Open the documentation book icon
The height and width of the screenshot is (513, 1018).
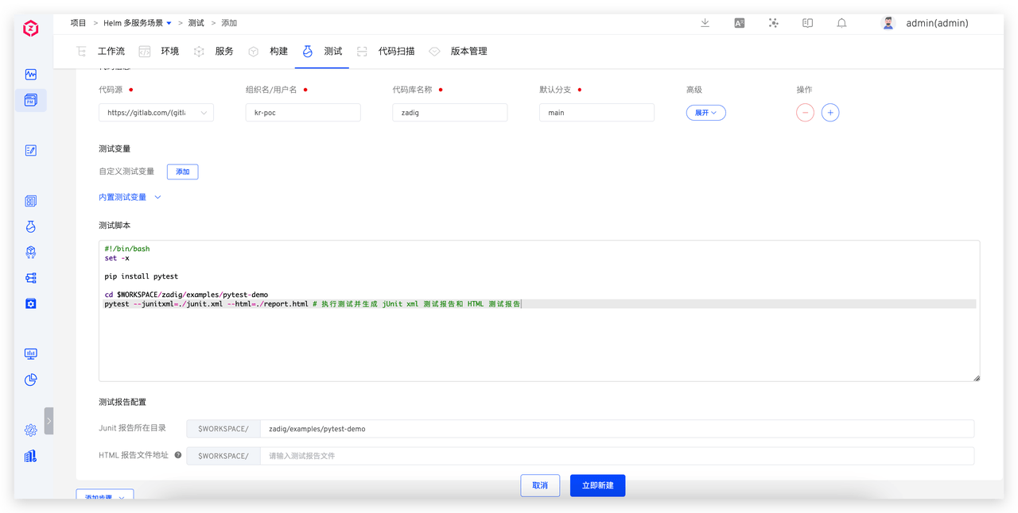(x=807, y=23)
